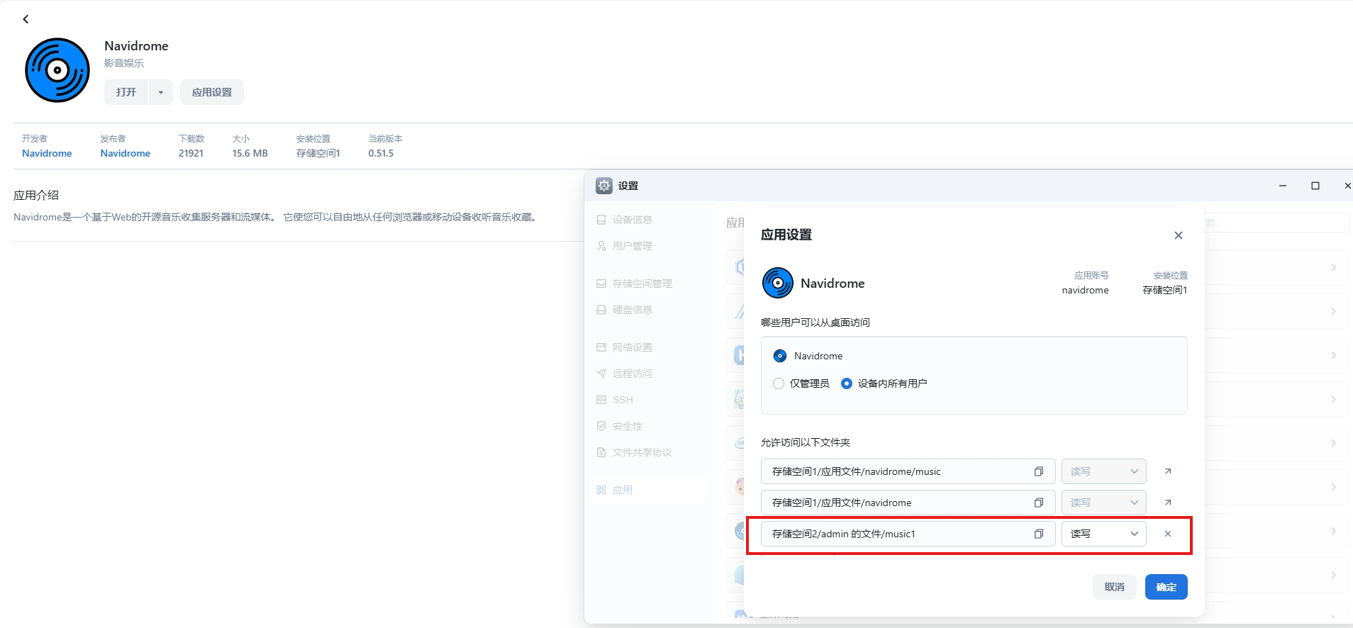Copy path icon for 应用文件/navidrome folder
The image size is (1353, 628).
pos(1039,503)
